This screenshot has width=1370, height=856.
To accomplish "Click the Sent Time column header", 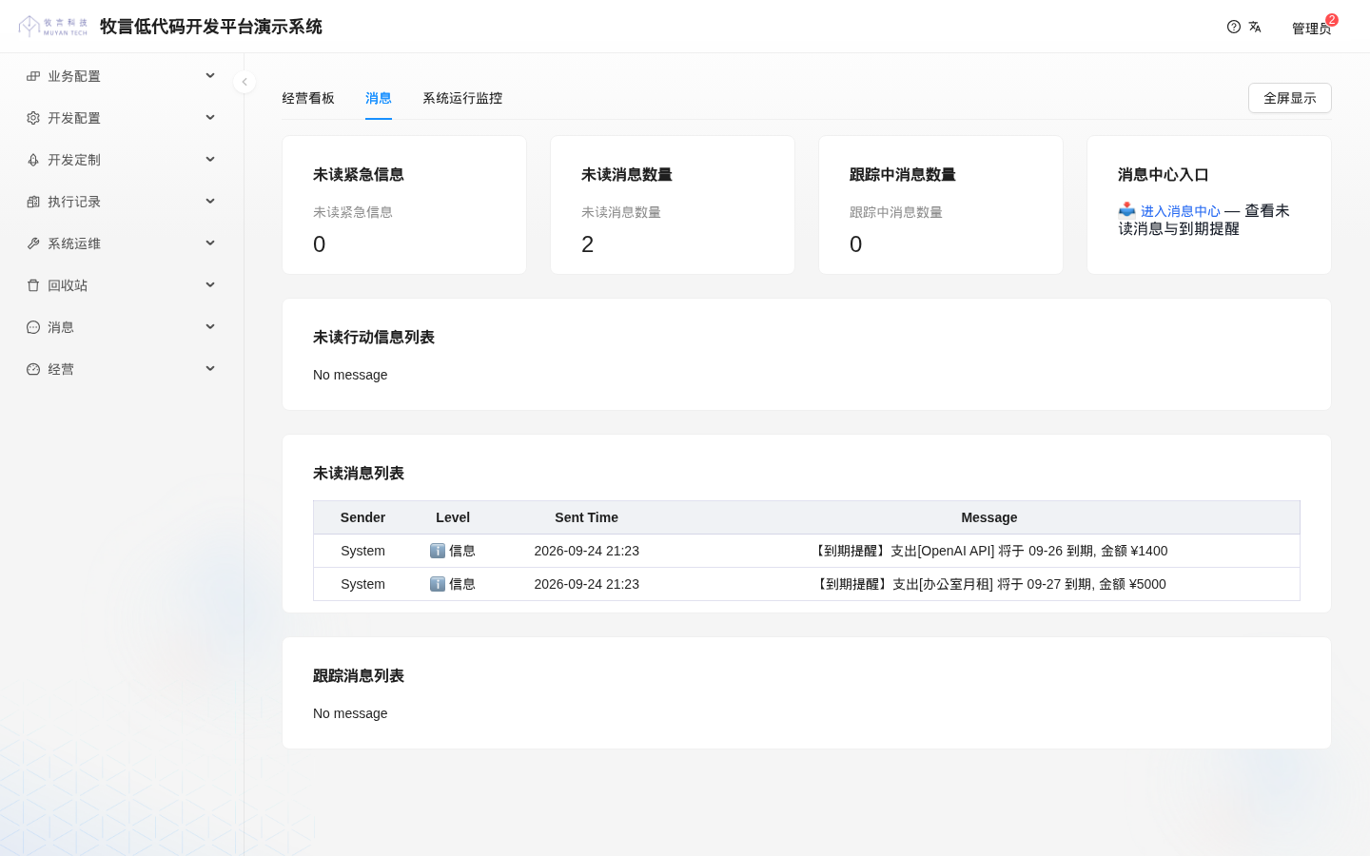I will point(587,517).
